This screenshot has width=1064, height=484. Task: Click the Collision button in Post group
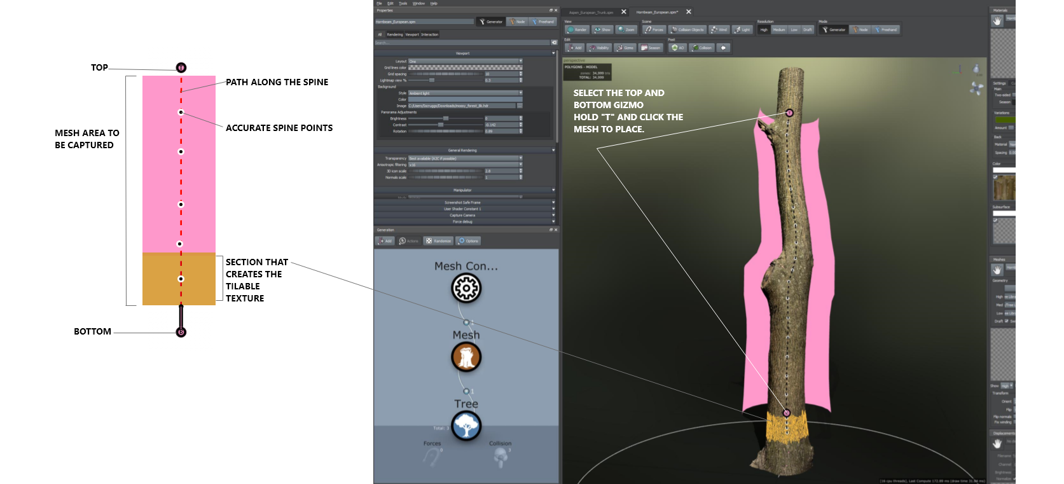701,48
